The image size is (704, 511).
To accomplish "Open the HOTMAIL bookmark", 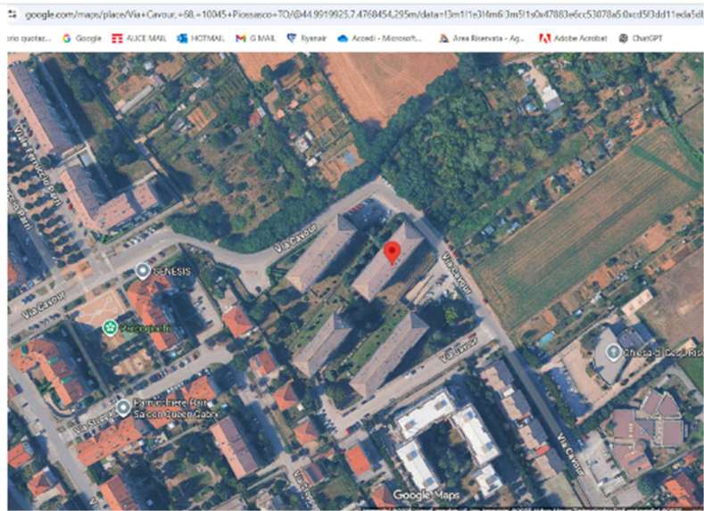I will pyautogui.click(x=201, y=38).
